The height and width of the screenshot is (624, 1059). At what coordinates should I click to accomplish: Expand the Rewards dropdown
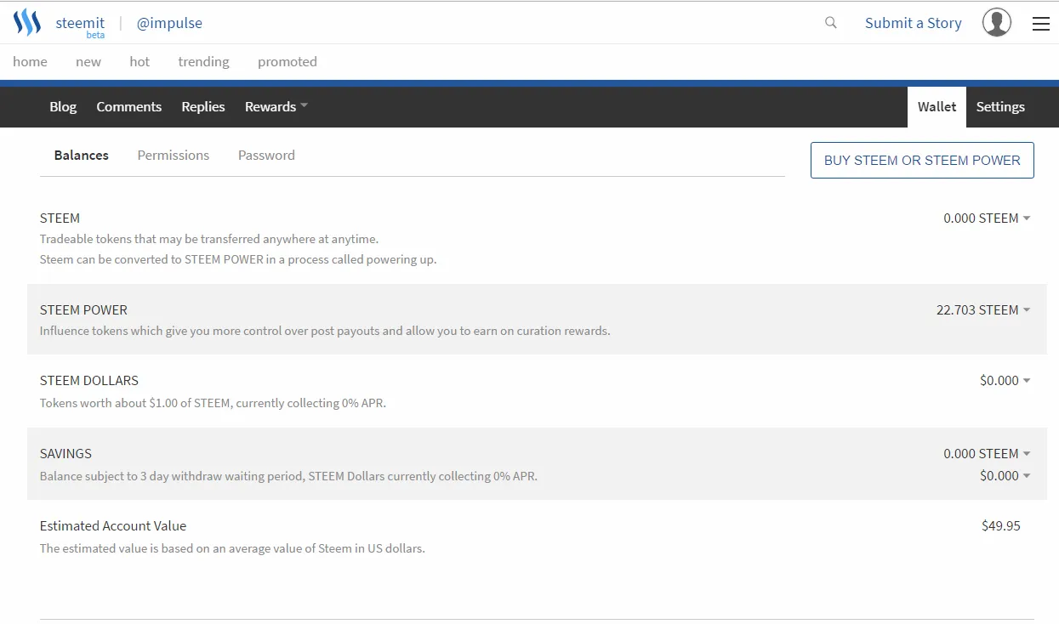click(x=276, y=106)
